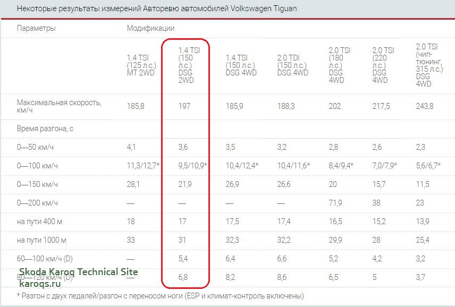Image resolution: width=455 pixels, height=307 pixels.
Task: Select the '6,8' value in the bottom row
Action: [183, 277]
